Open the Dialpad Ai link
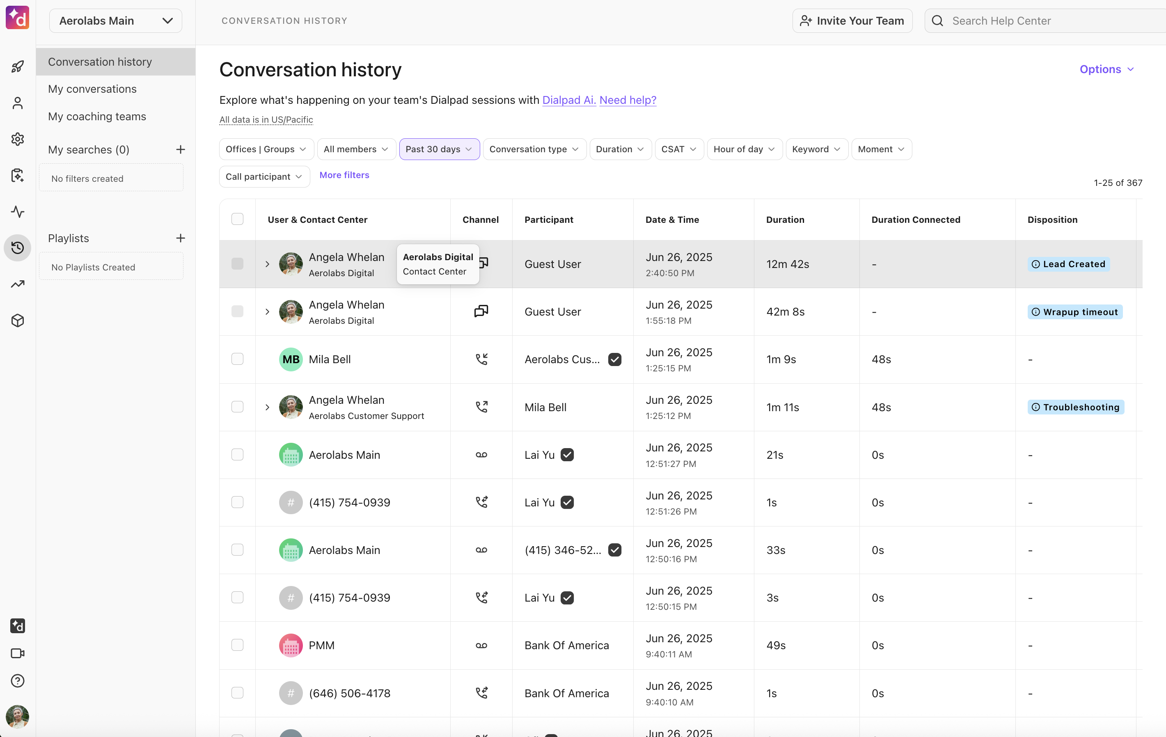The image size is (1166, 737). [569, 100]
